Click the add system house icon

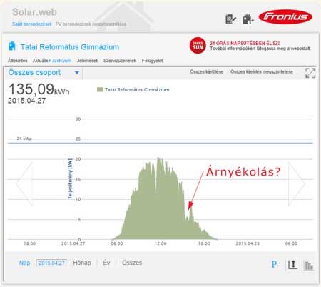coord(248,19)
